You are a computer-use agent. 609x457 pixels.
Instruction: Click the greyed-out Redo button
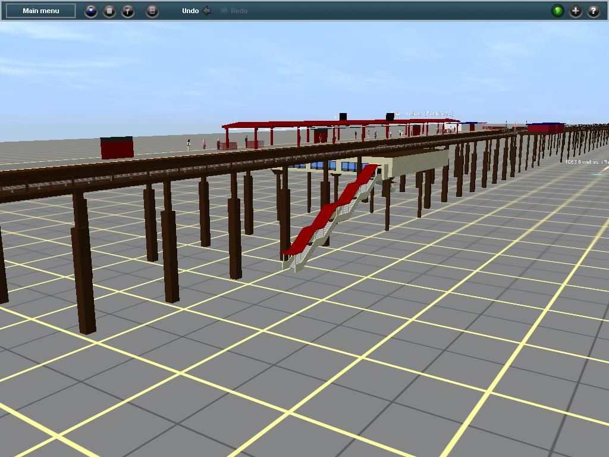click(234, 11)
